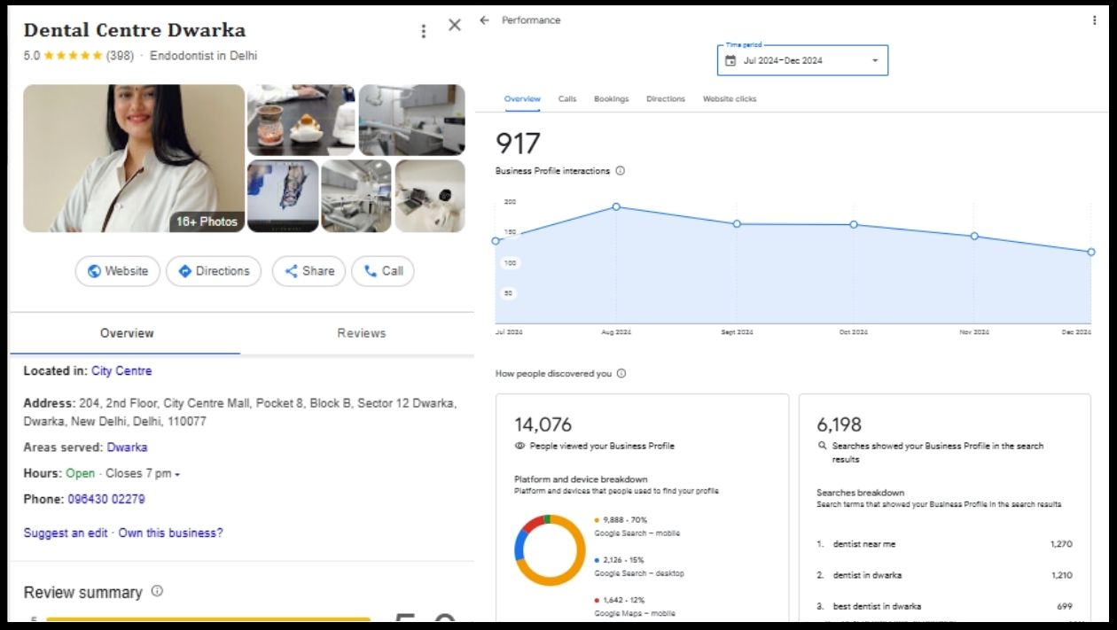Switch to the Calls tab
The width and height of the screenshot is (1117, 630).
pos(567,99)
